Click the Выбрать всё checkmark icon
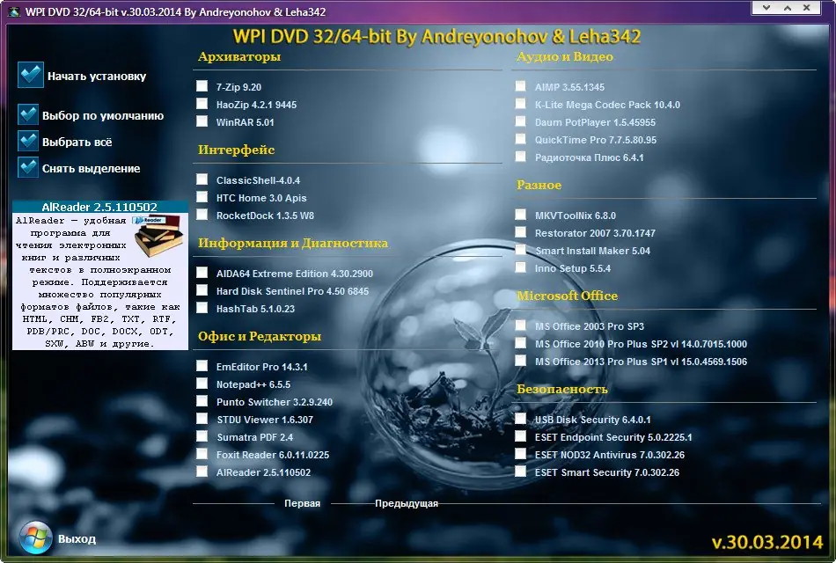The height and width of the screenshot is (563, 836). (28, 142)
